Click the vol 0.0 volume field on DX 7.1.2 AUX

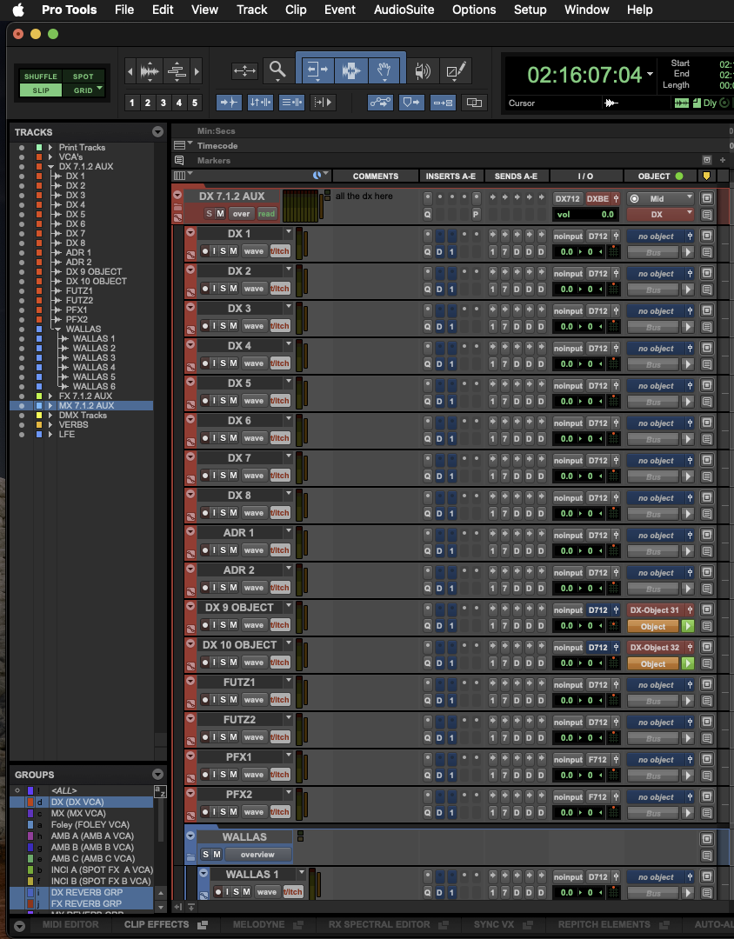(x=587, y=215)
